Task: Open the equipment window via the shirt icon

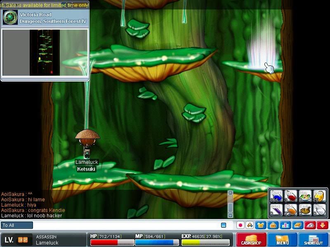Action: (x=261, y=225)
